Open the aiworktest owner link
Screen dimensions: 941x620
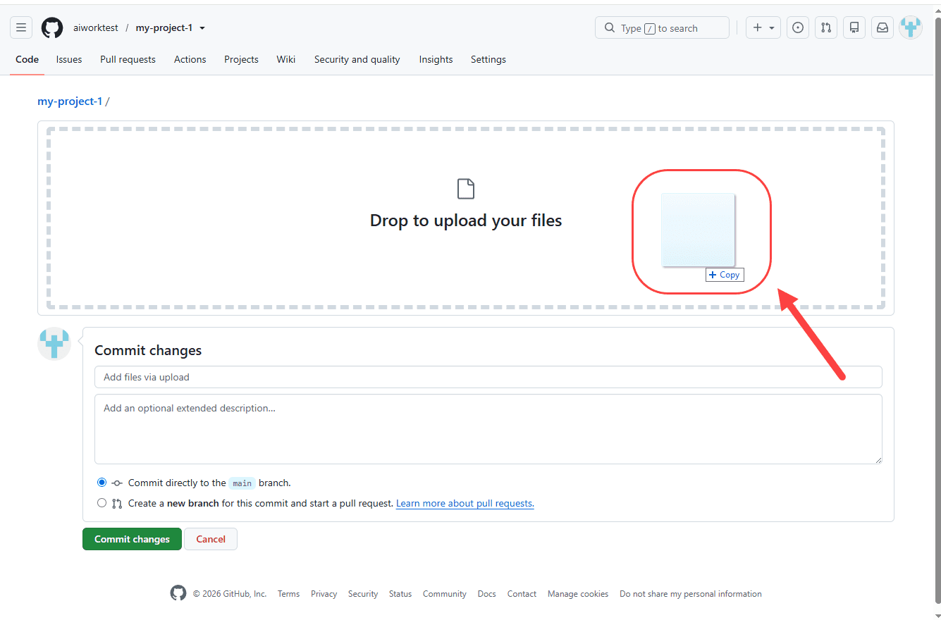pyautogui.click(x=96, y=28)
